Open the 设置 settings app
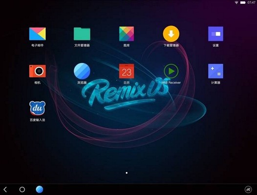Viewport: 257px width, 195px height. tap(215, 34)
